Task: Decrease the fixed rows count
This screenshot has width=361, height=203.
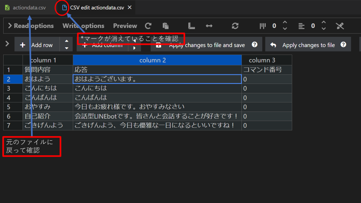Action: point(324,29)
